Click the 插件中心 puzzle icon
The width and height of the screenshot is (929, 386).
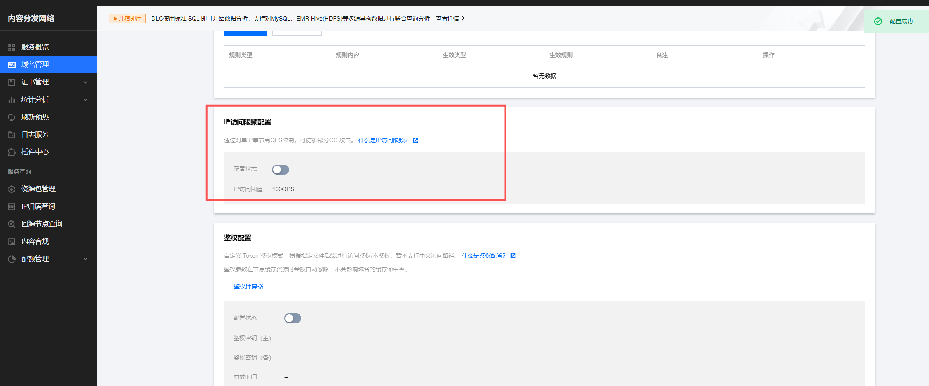pyautogui.click(x=12, y=152)
